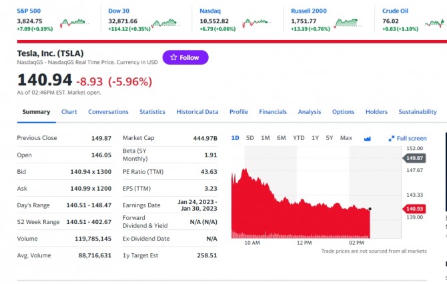The height and width of the screenshot is (284, 447).
Task: Open the Historical Data tab
Action: click(x=197, y=112)
